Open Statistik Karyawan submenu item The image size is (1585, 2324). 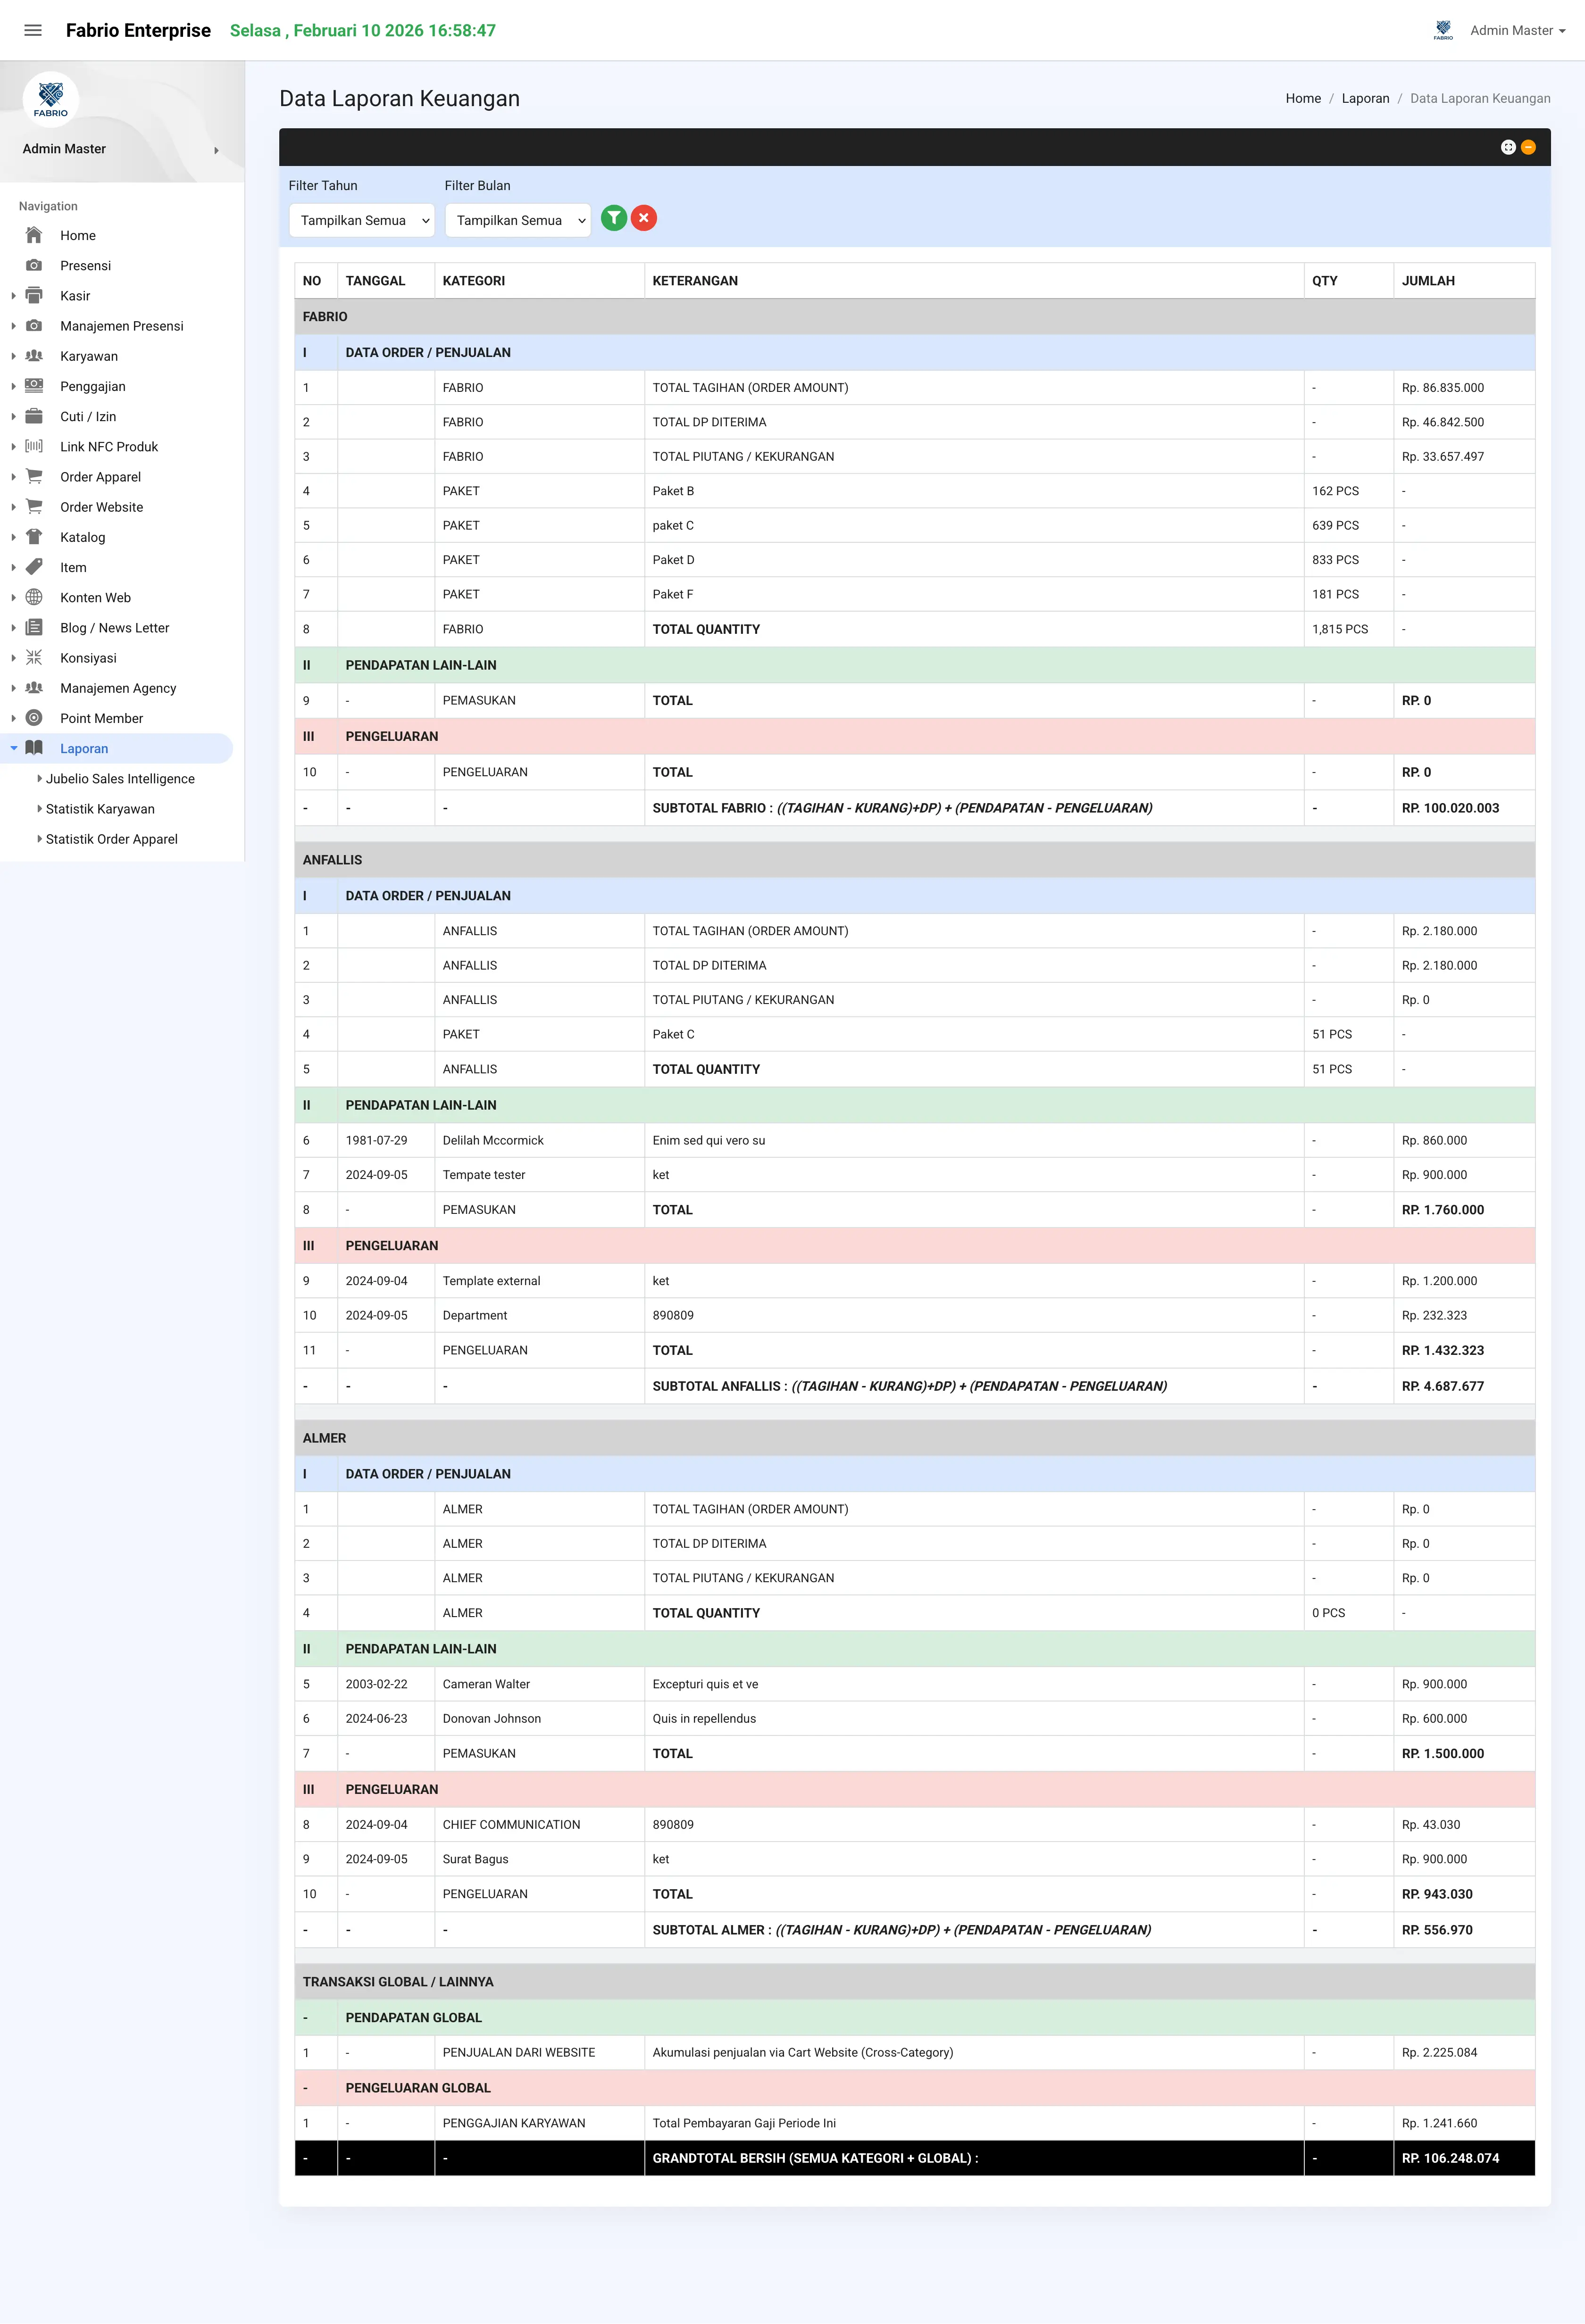point(100,809)
